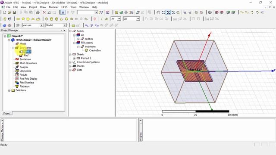Select Mesh Operations in project tree
Screen dimensions: 276x155
coord(28,63)
